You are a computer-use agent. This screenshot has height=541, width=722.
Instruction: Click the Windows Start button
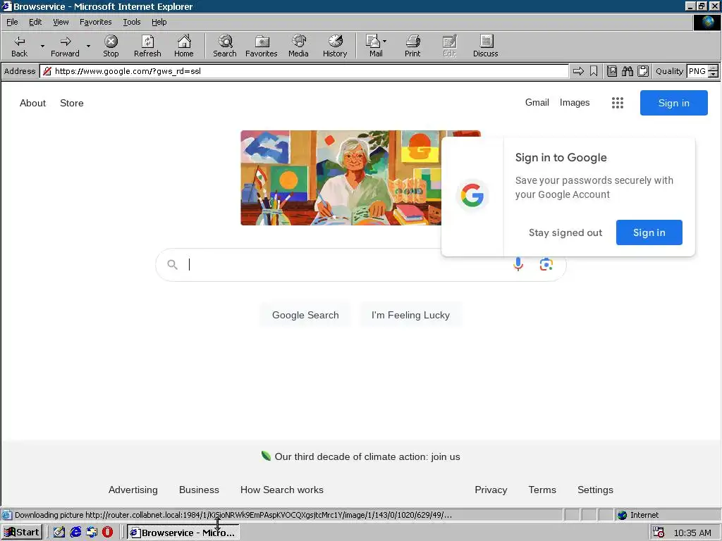pos(22,533)
